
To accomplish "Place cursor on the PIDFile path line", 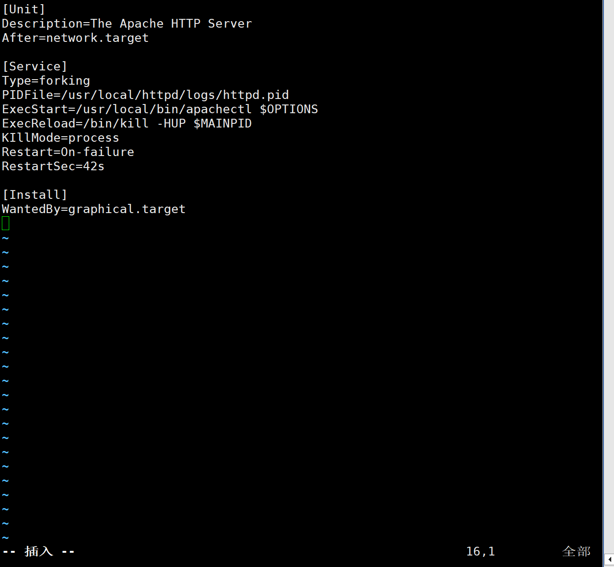I will coord(145,95).
